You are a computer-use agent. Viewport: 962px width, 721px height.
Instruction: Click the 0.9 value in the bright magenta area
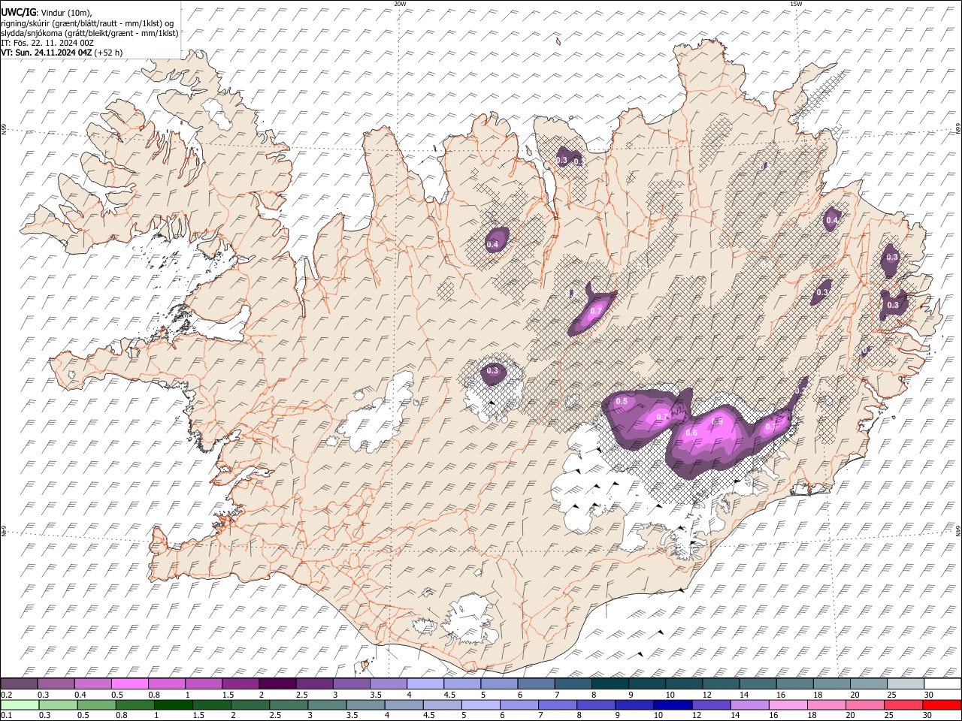pyautogui.click(x=716, y=421)
